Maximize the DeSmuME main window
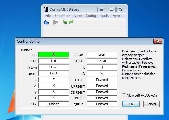 pyautogui.click(x=111, y=10)
